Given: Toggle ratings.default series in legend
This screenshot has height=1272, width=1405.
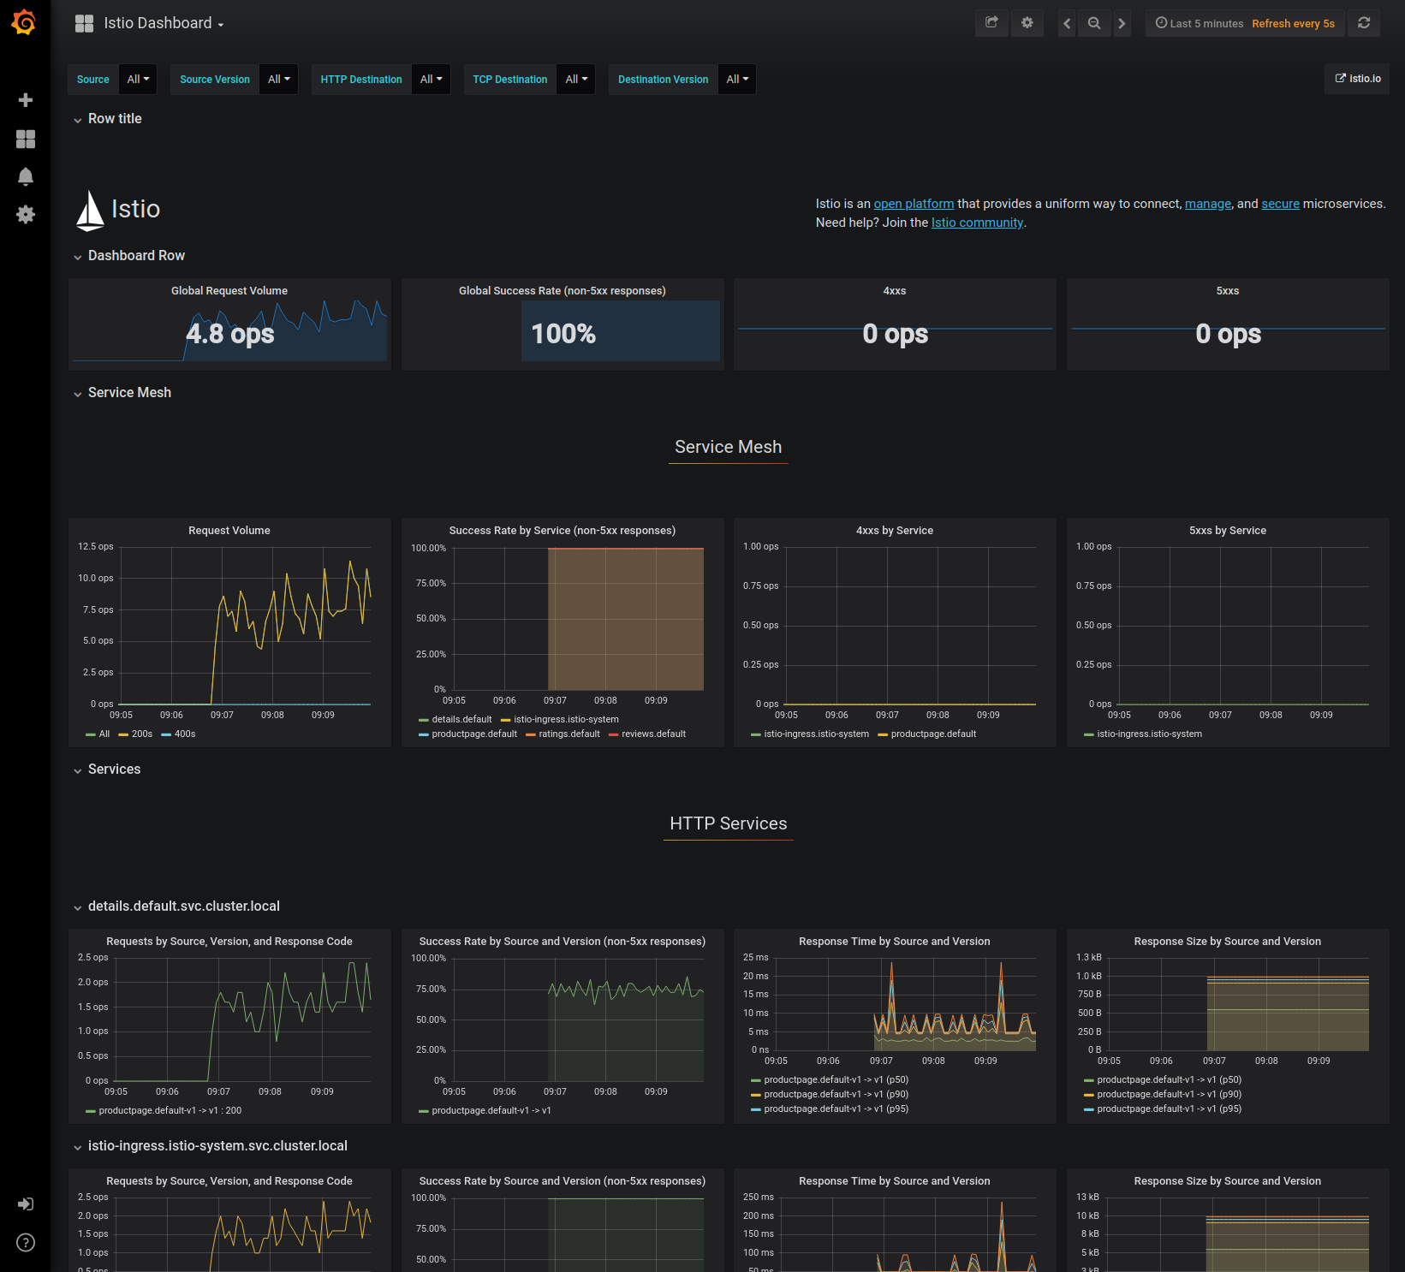Looking at the screenshot, I should pyautogui.click(x=569, y=734).
